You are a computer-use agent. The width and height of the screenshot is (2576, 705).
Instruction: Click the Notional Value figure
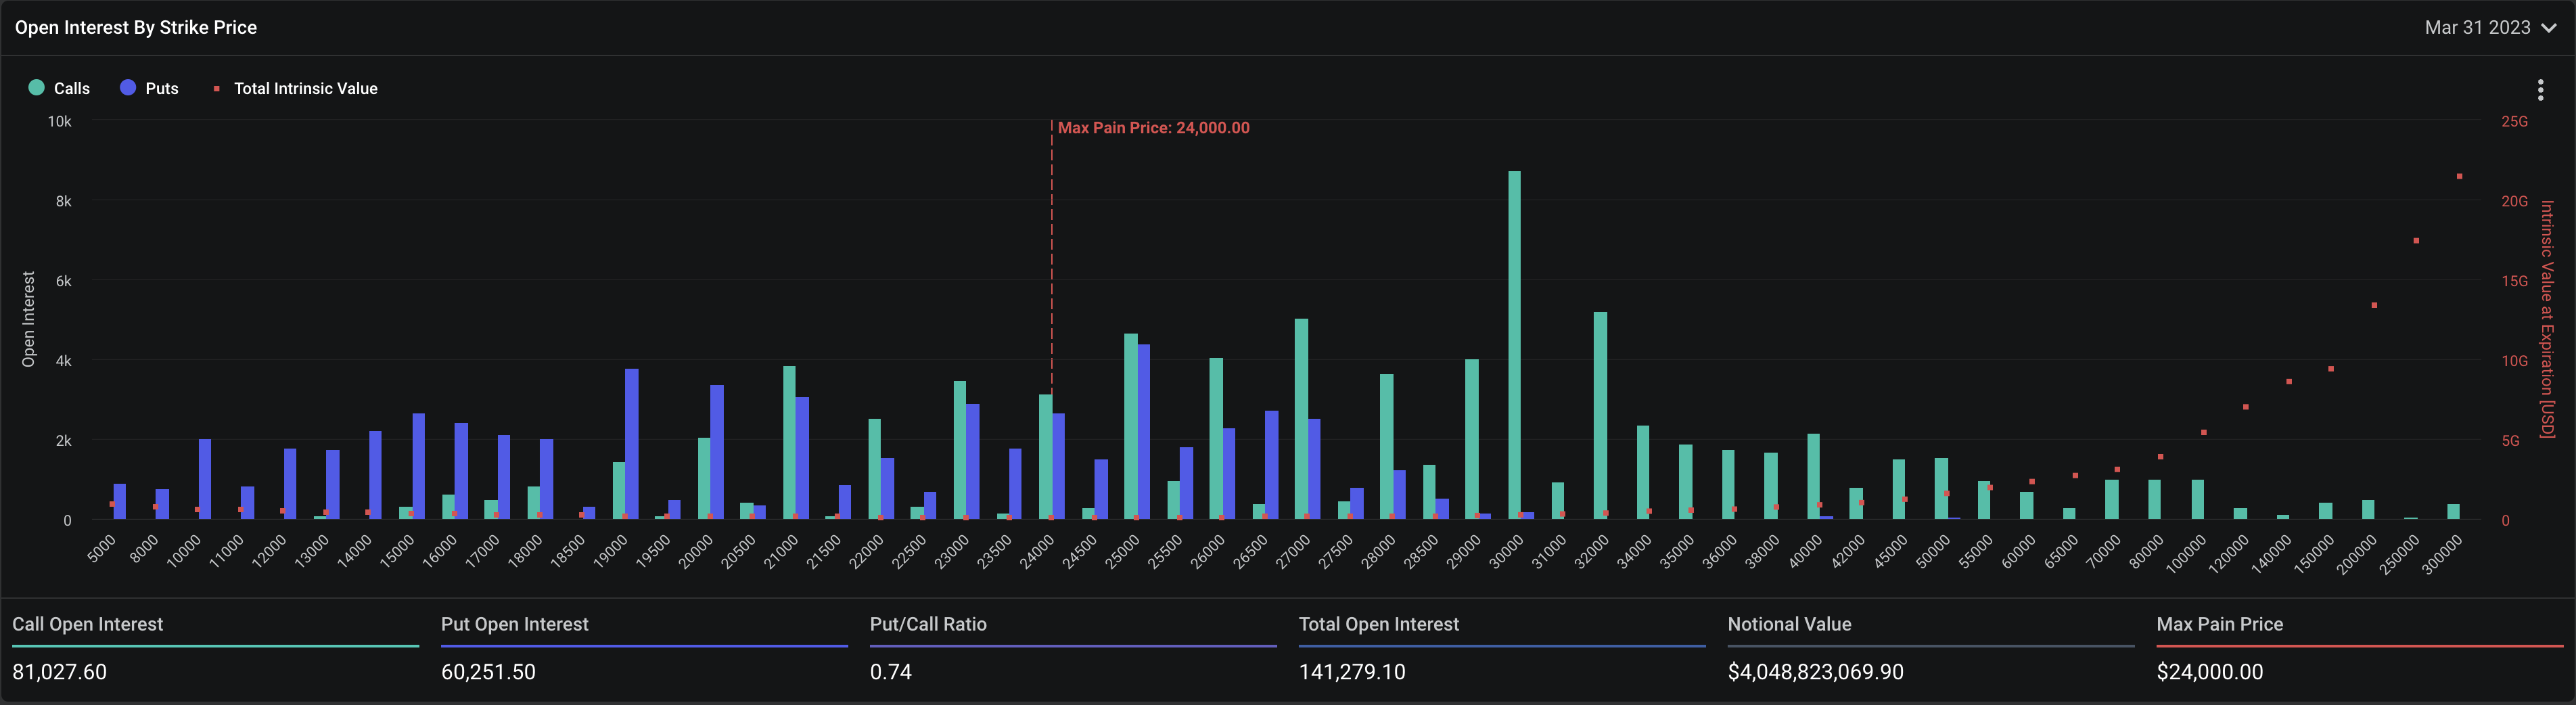pyautogui.click(x=1815, y=672)
